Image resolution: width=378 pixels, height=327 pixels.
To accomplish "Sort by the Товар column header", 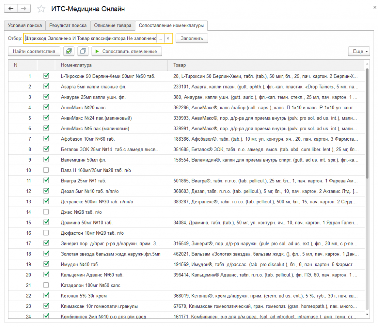I will 266,65.
